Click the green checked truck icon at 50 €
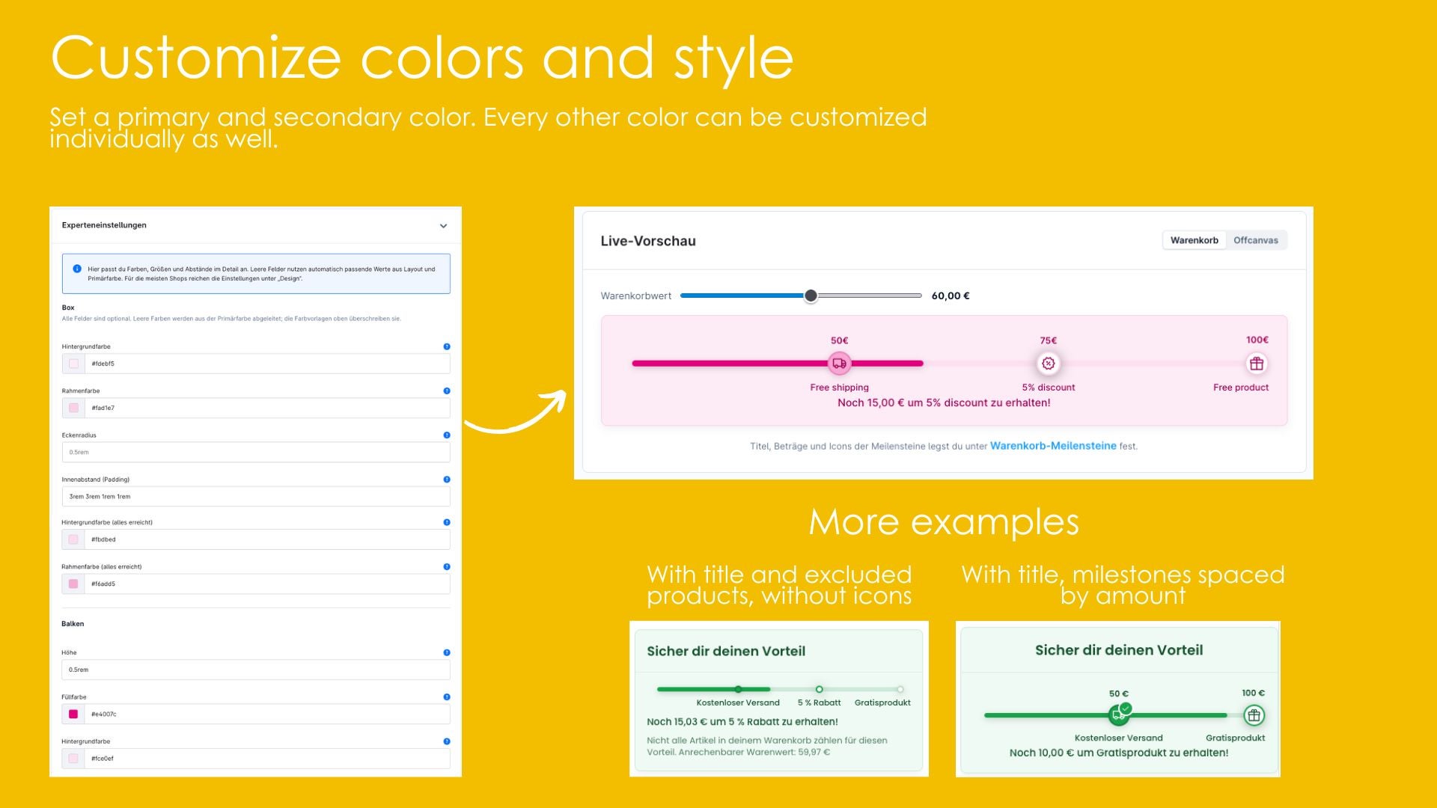The height and width of the screenshot is (808, 1437). pos(1119,714)
